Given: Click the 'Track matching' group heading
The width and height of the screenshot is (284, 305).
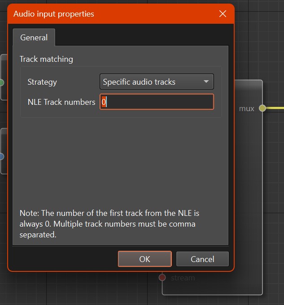Looking at the screenshot, I should [x=46, y=59].
